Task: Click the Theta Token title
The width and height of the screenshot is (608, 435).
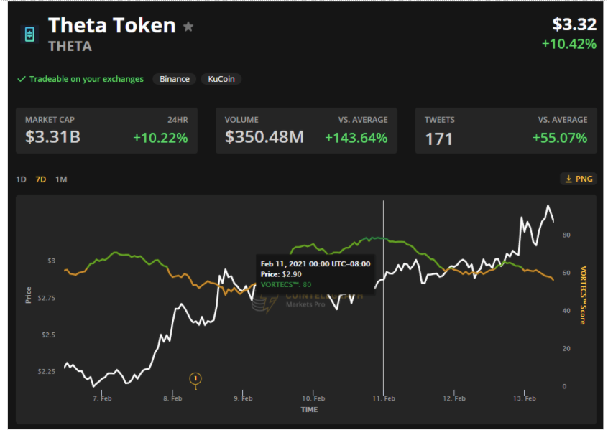Action: pos(112,25)
